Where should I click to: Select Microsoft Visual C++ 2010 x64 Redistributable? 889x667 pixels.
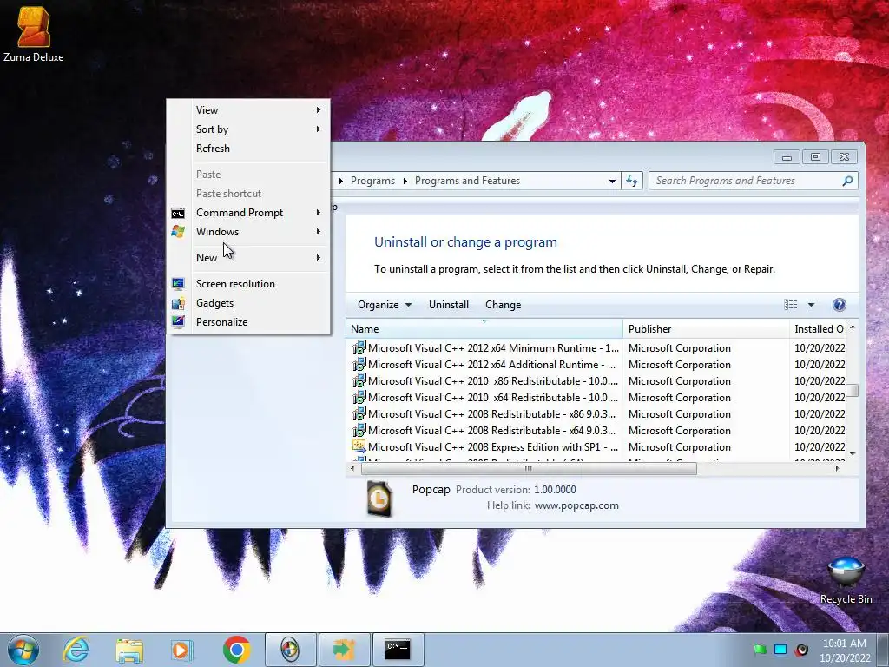click(596, 398)
